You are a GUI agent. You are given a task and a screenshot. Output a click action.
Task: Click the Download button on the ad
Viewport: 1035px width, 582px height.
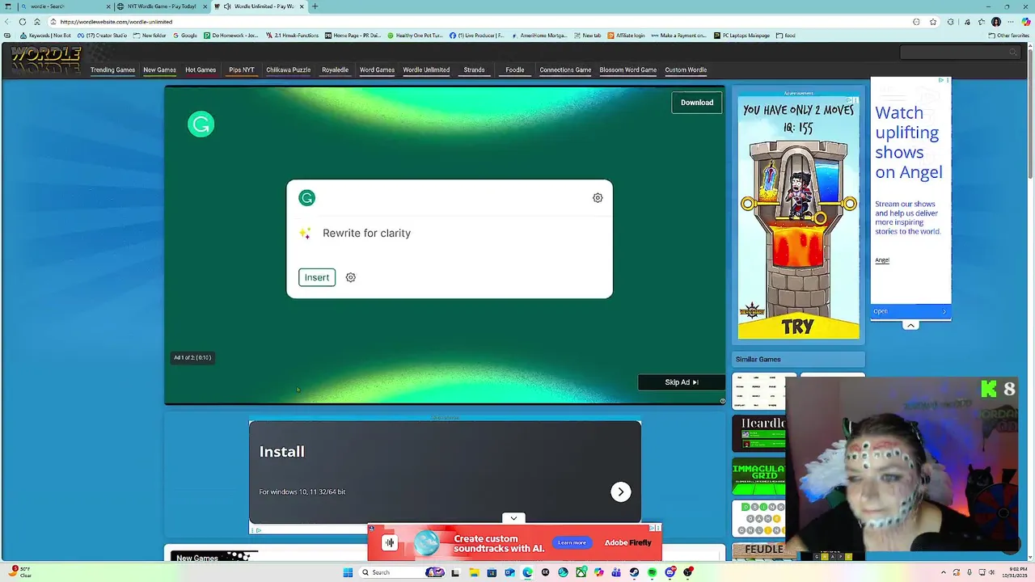(x=697, y=103)
